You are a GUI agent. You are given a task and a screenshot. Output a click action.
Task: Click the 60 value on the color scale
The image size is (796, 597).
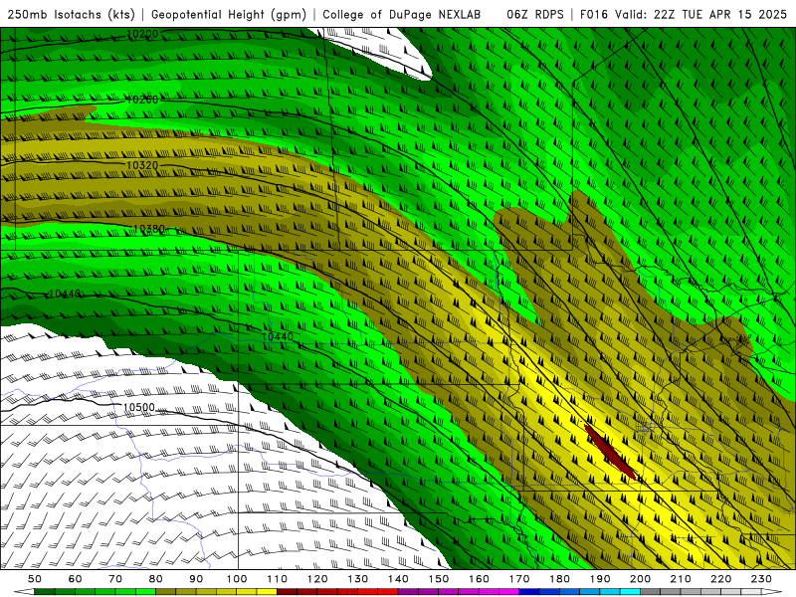point(76,579)
